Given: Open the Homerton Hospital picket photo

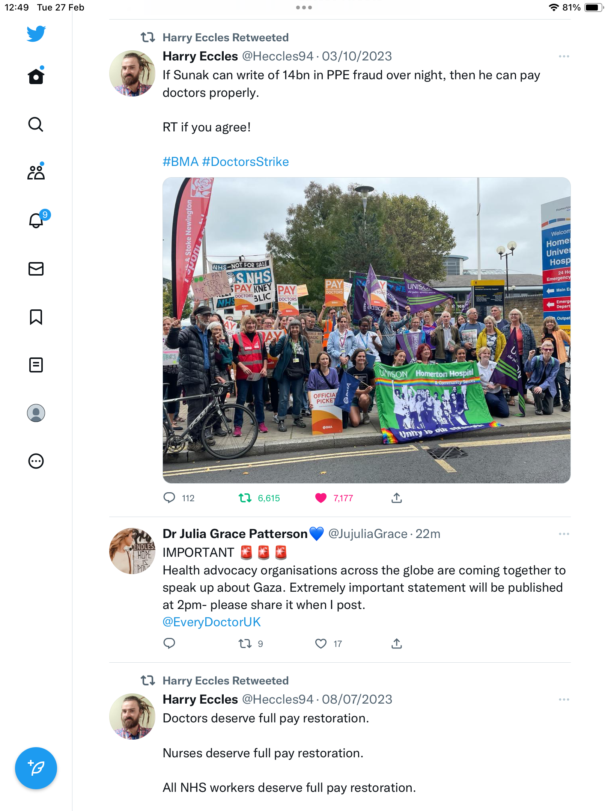Looking at the screenshot, I should 367,330.
